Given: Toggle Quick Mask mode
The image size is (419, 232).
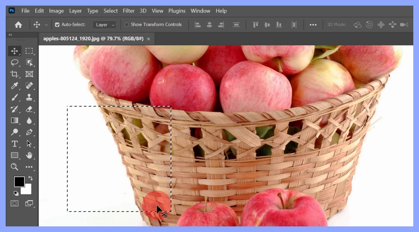Looking at the screenshot, I should coord(14,204).
